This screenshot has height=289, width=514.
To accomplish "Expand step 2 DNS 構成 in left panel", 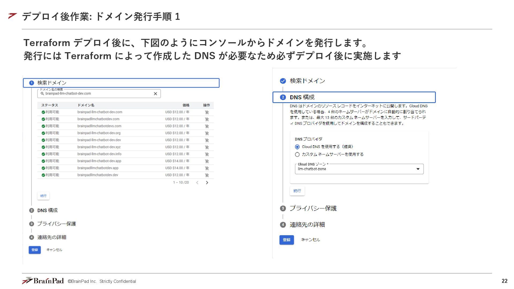I will pyautogui.click(x=47, y=211).
